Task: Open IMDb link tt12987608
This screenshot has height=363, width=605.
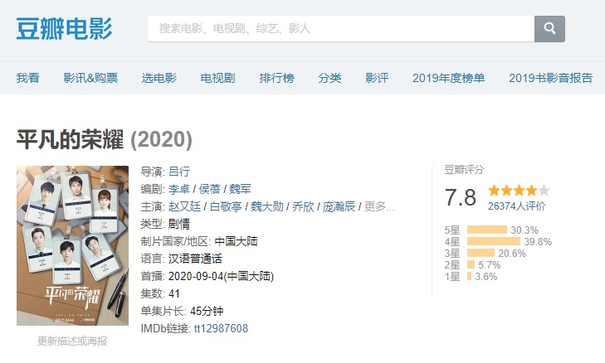Action: (x=221, y=328)
